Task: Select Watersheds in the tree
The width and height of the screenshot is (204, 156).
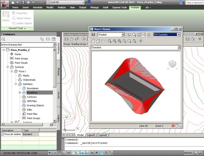Action: pos(29,80)
